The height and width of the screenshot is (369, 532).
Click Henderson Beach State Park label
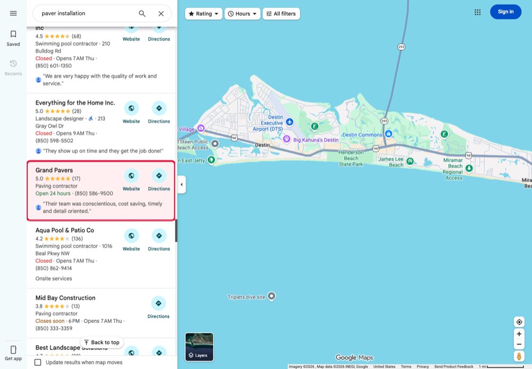[351, 158]
